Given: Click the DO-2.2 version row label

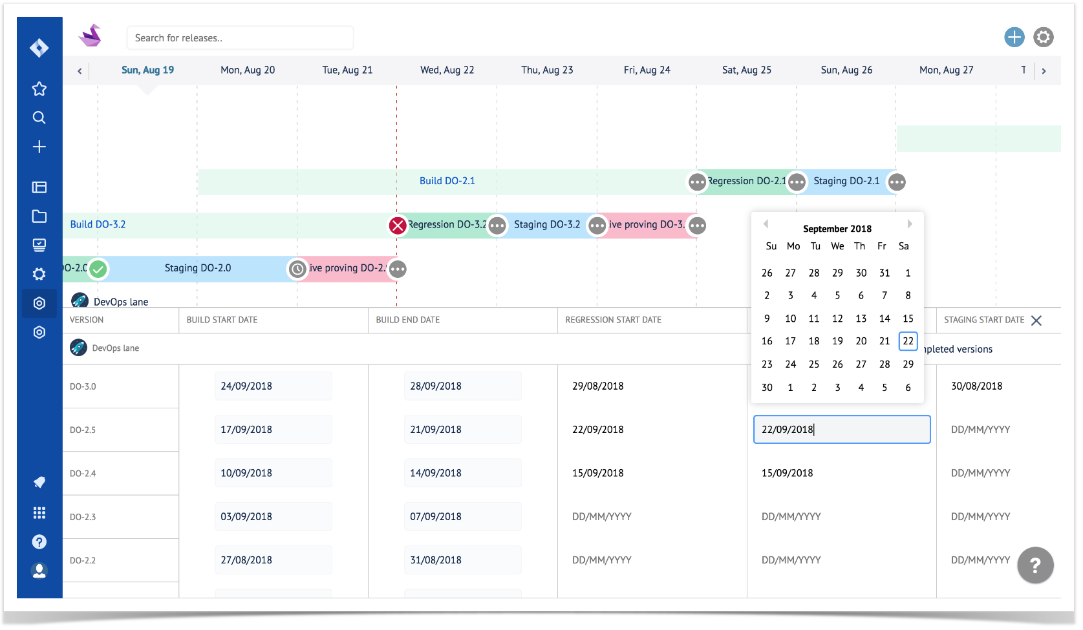Looking at the screenshot, I should point(83,561).
